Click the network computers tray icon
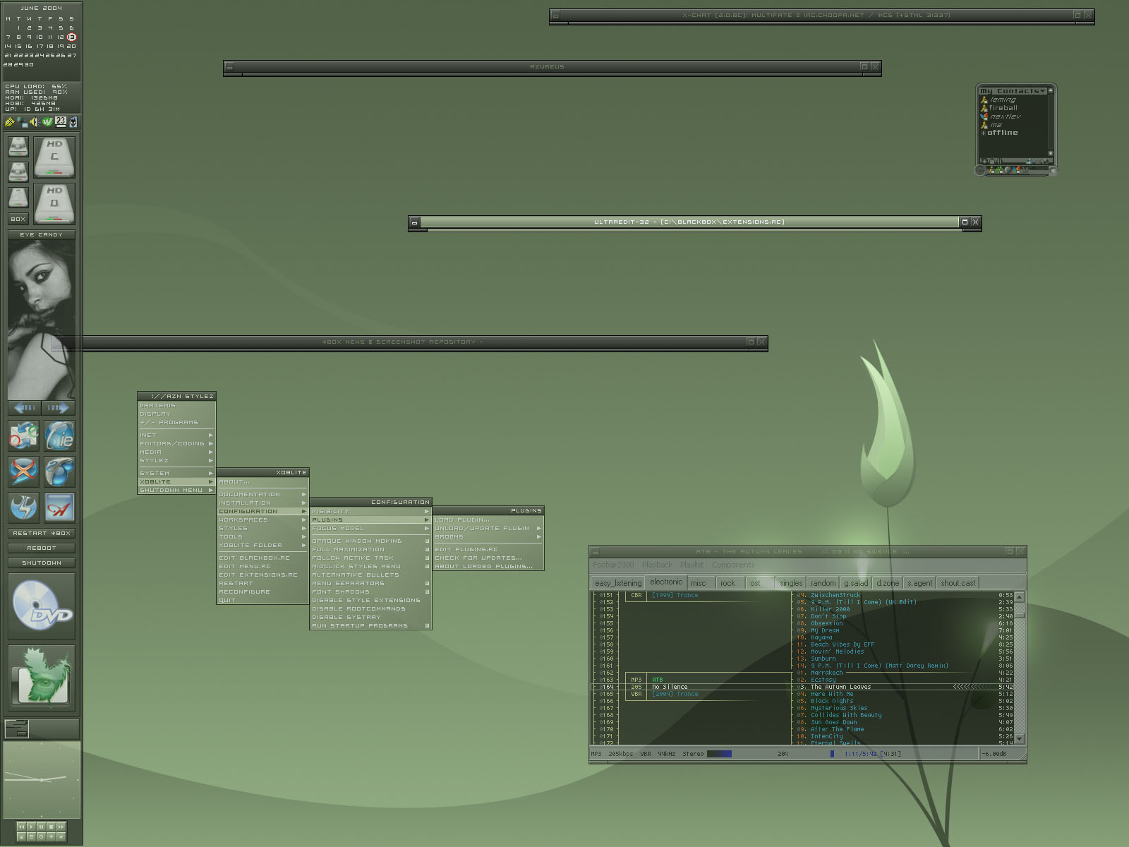This screenshot has height=847, width=1129. click(22, 122)
